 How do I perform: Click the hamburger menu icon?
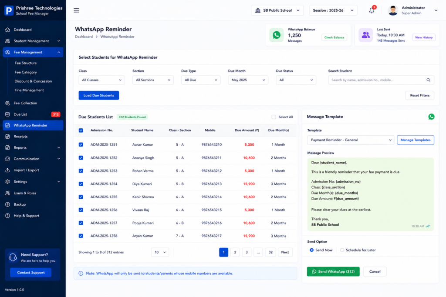pos(76,10)
